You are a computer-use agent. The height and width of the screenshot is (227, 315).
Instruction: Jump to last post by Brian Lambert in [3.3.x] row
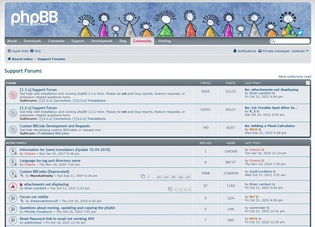tap(274, 94)
